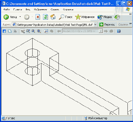
Task: Click the Готово status bar text
Action: [x=10, y=118]
